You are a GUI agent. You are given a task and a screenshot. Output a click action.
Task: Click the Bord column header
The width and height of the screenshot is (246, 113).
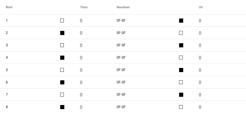[9, 7]
